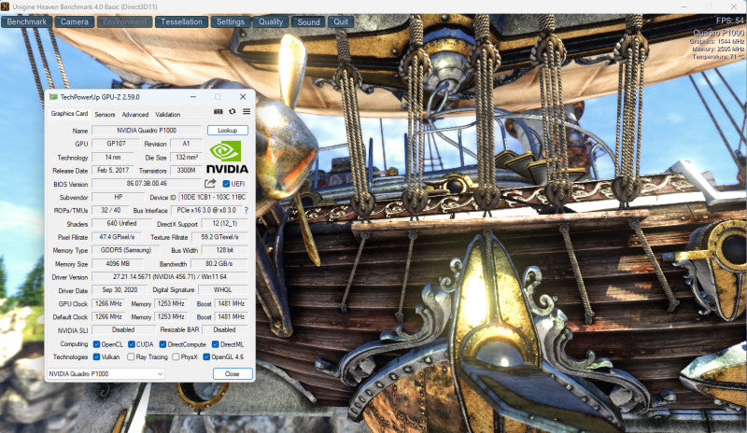Click the Bandwidth value 80.2 GB/s
The width and height of the screenshot is (747, 433).
(x=219, y=263)
